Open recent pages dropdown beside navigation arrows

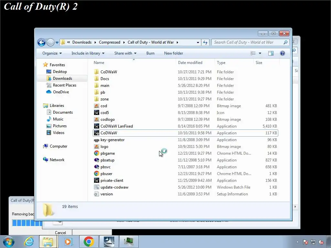57,43
